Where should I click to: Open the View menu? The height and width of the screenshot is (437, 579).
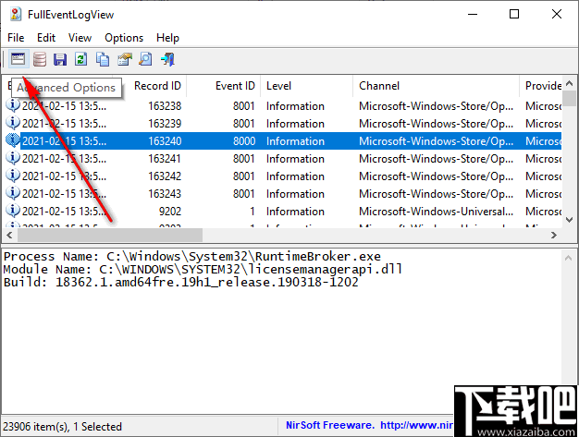click(80, 38)
